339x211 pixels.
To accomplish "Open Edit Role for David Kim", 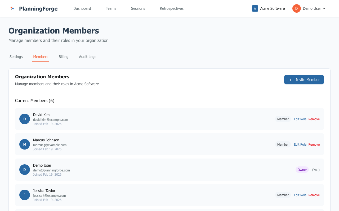I will (x=300, y=119).
